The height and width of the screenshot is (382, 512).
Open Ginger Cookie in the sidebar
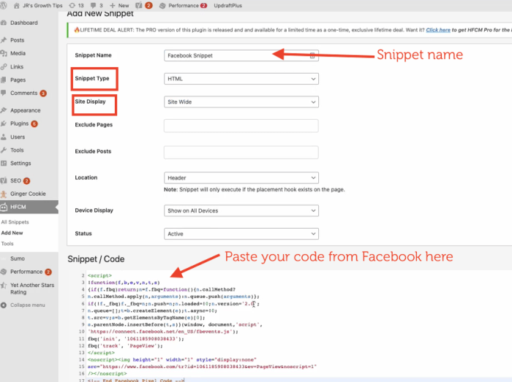[x=27, y=194]
